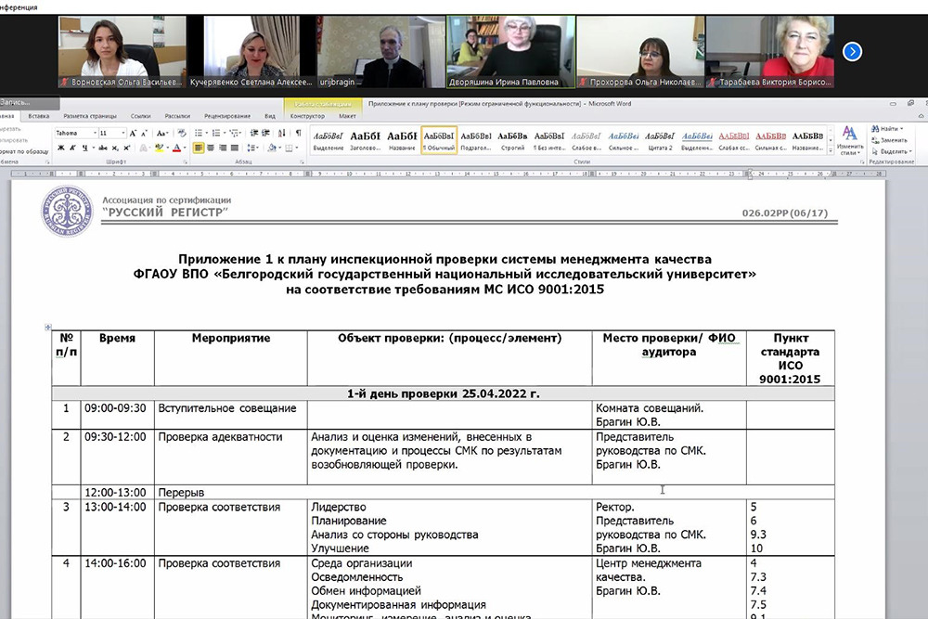Toggle align text left

[x=199, y=148]
